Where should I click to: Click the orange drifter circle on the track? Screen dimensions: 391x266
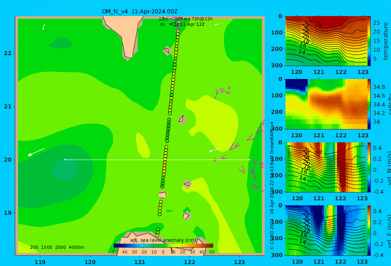tap(164, 165)
